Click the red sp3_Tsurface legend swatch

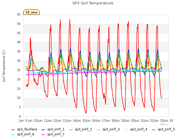coord(13,129)
